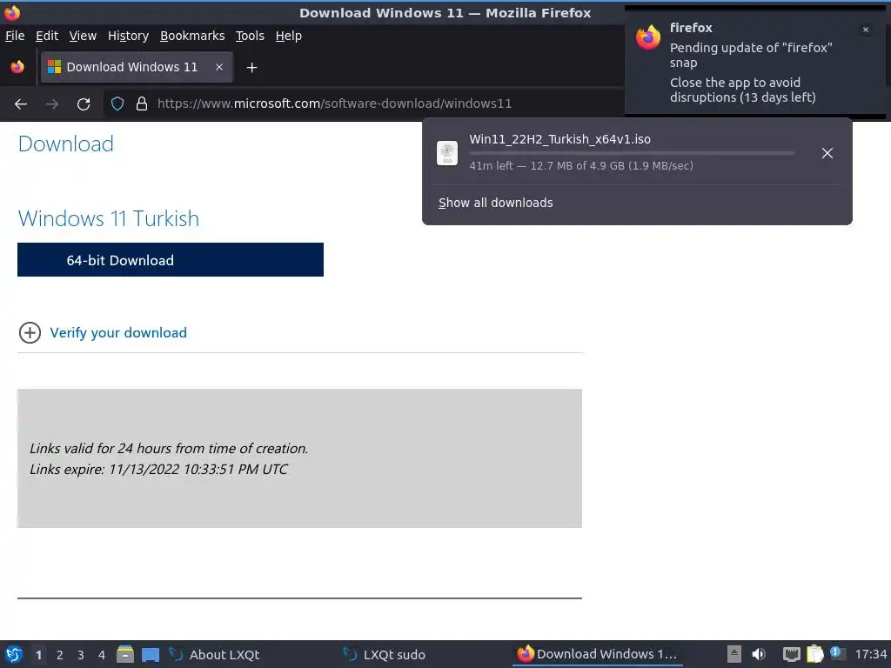Open the View menu
This screenshot has height=668, width=891.
(83, 36)
